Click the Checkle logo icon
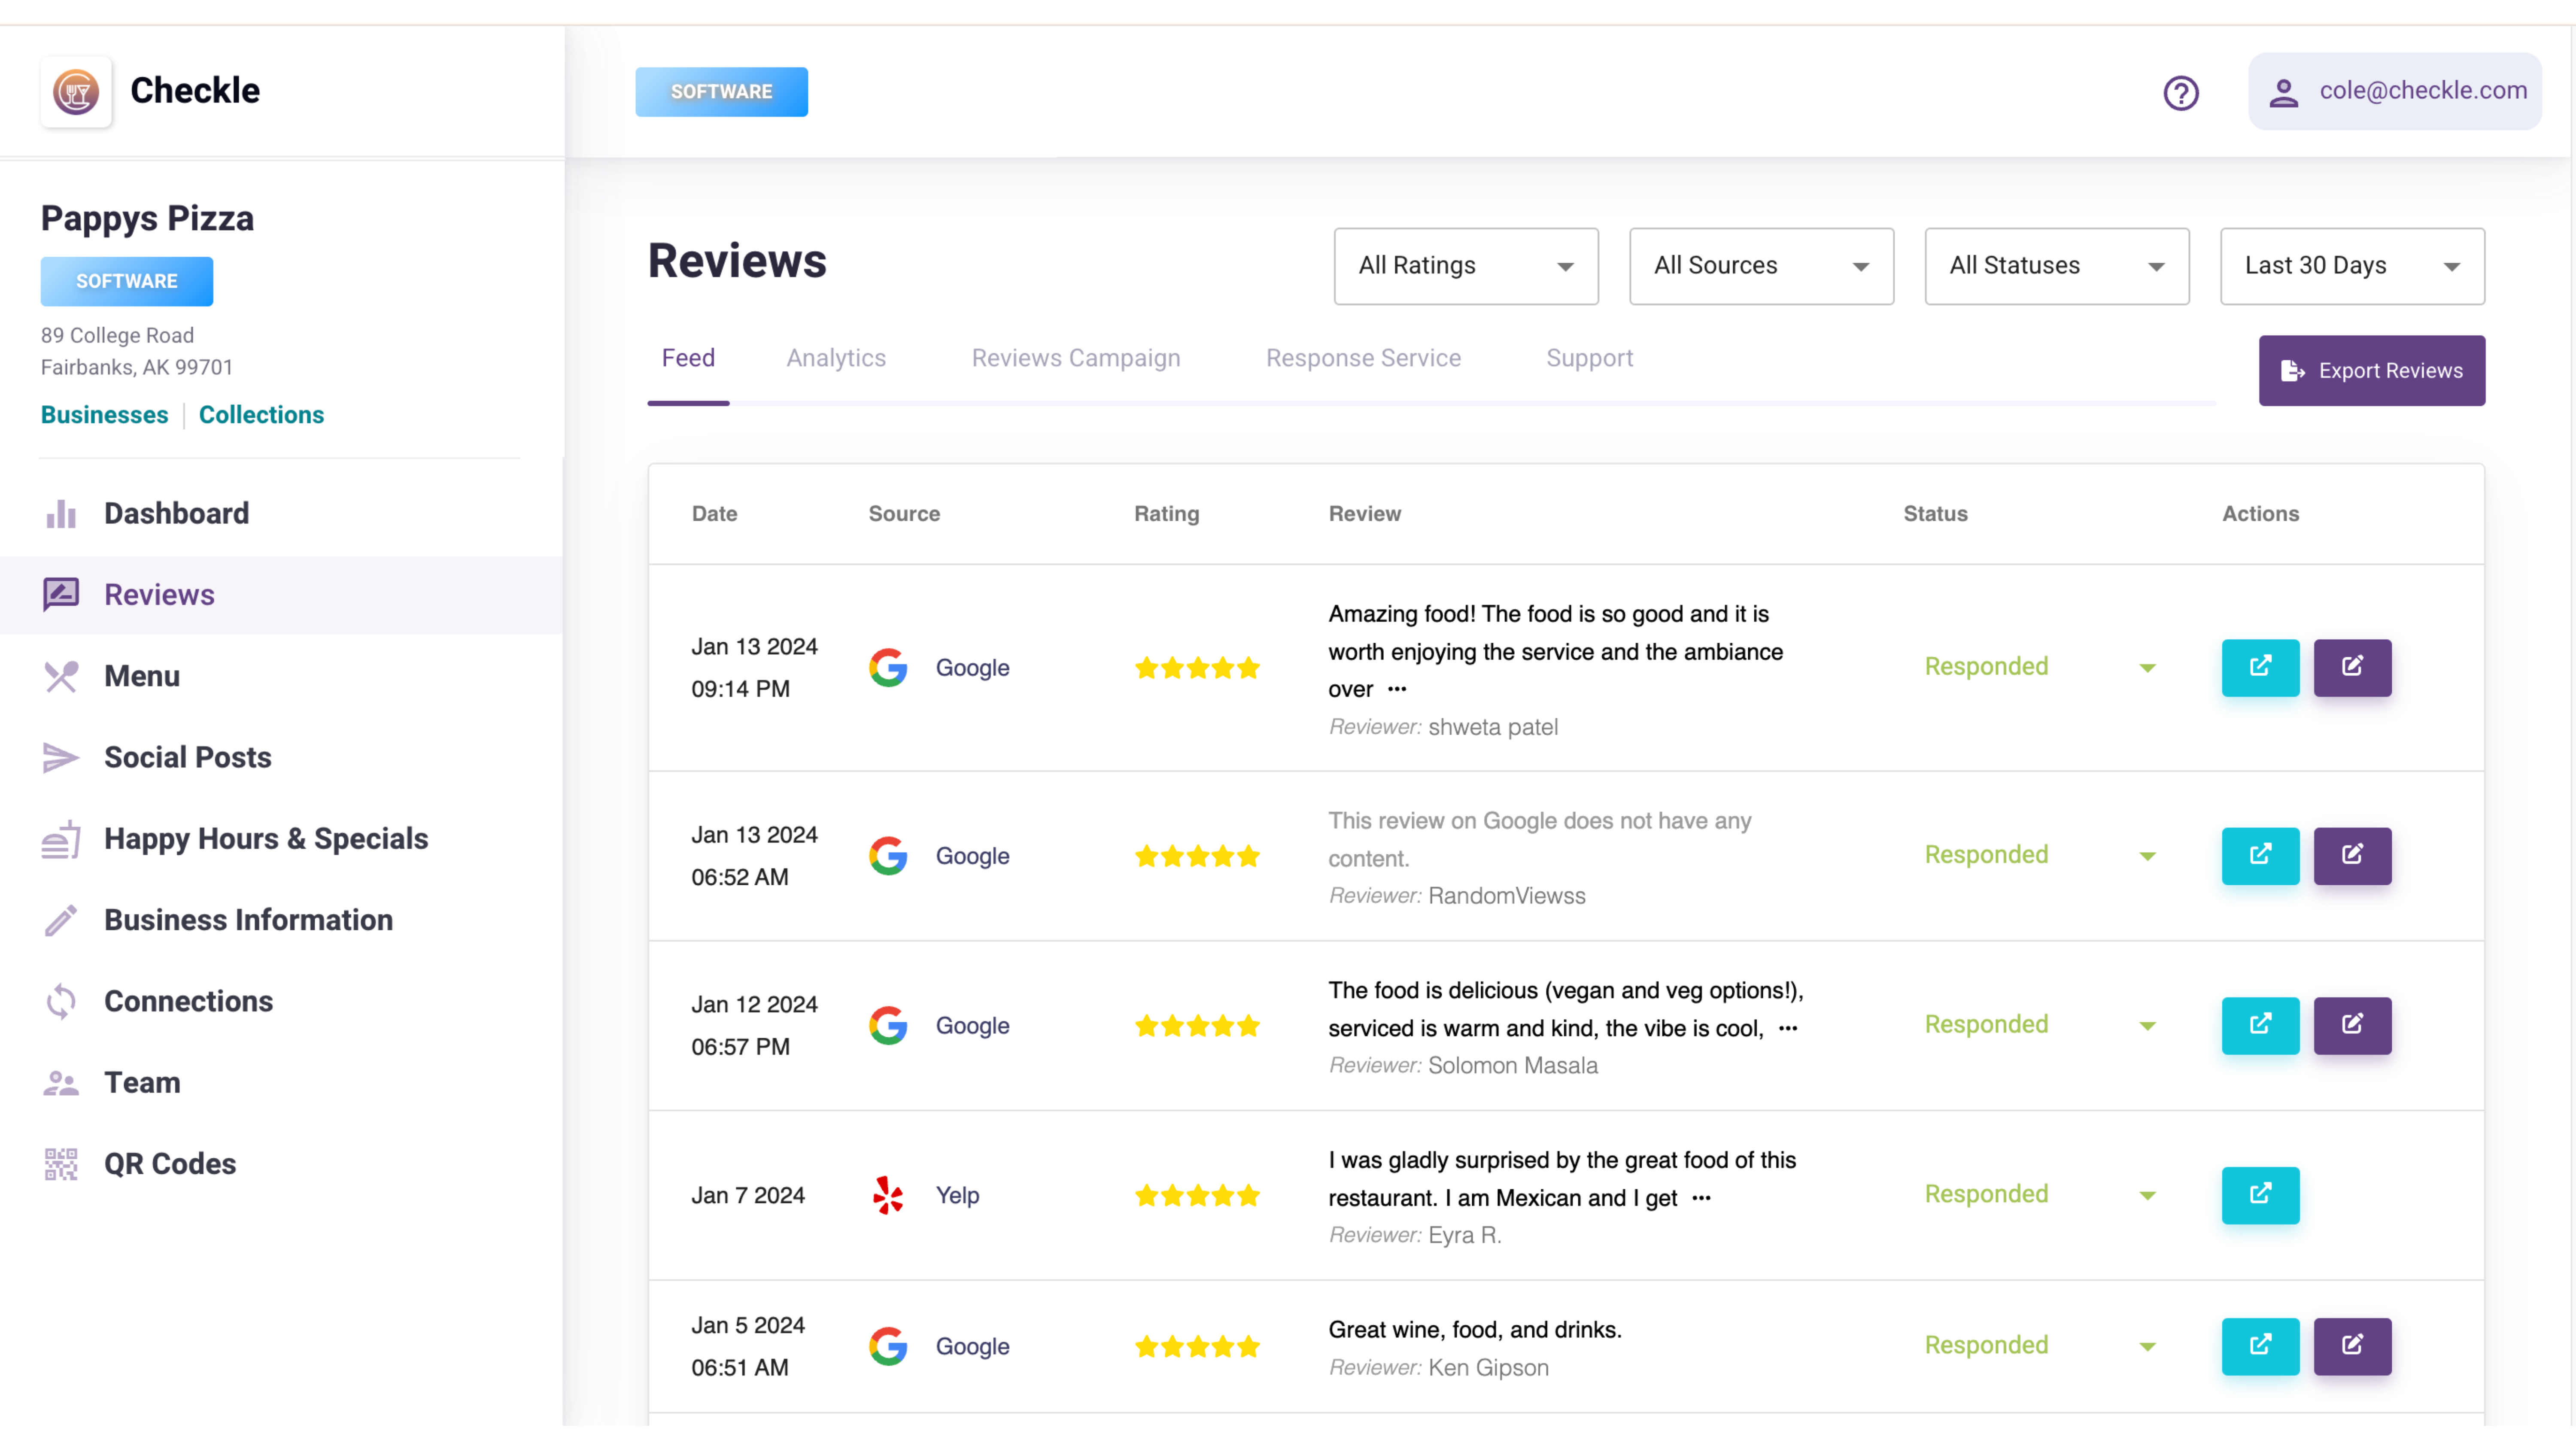 click(76, 92)
